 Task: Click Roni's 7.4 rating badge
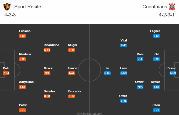point(140,59)
